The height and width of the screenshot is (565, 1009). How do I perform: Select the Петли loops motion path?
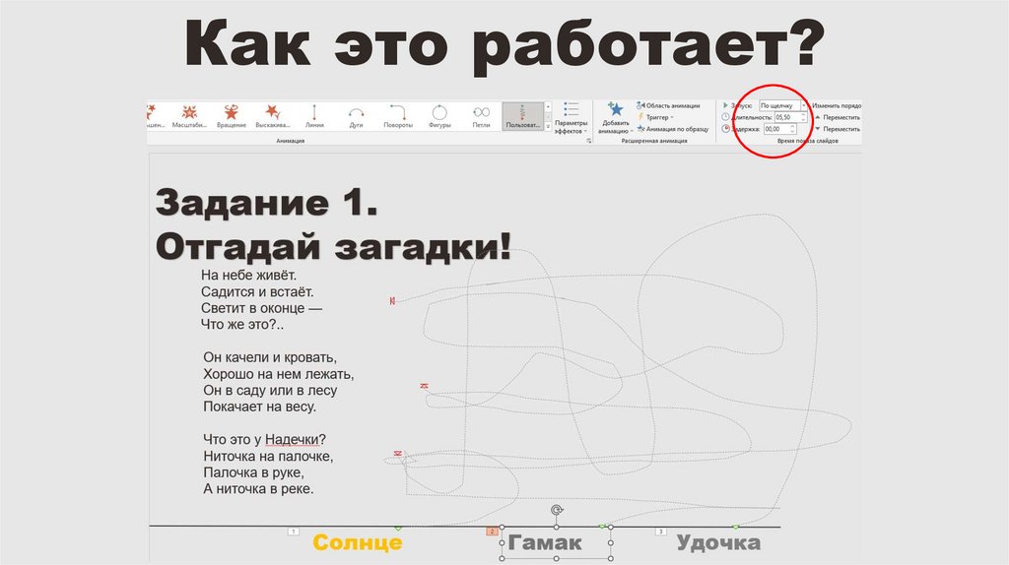481,117
